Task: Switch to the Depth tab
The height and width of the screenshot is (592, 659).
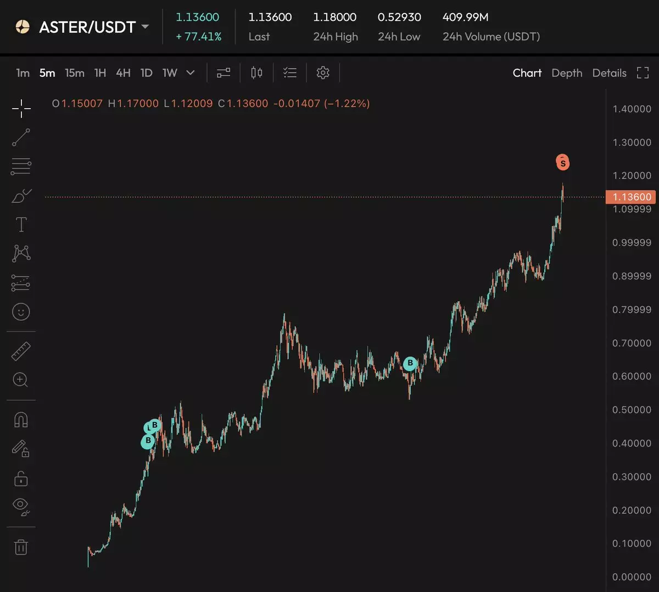Action: [x=567, y=73]
